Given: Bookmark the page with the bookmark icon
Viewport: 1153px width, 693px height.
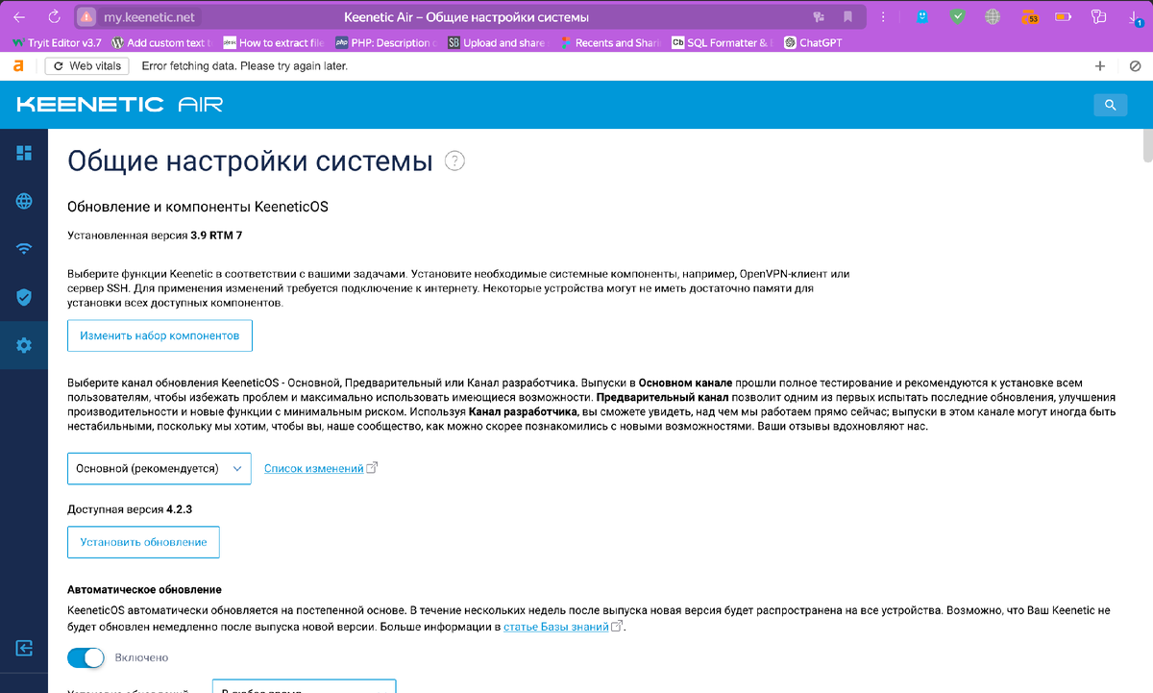Looking at the screenshot, I should [847, 17].
